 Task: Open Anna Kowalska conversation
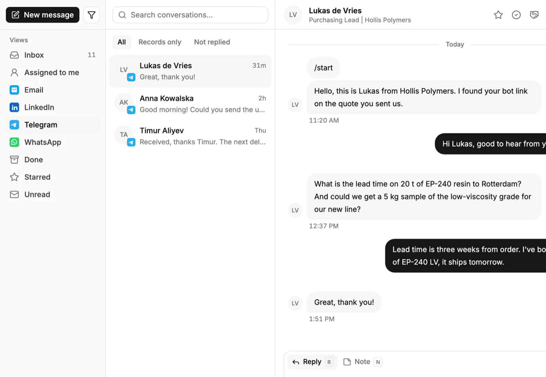coord(190,104)
